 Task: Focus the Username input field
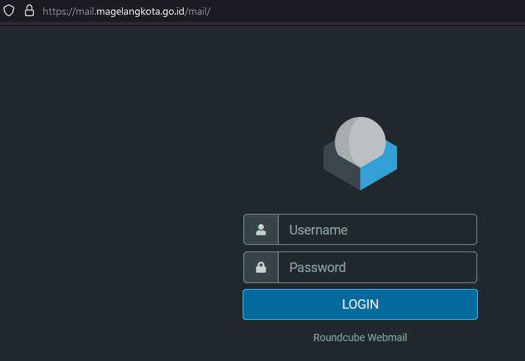[x=377, y=229]
